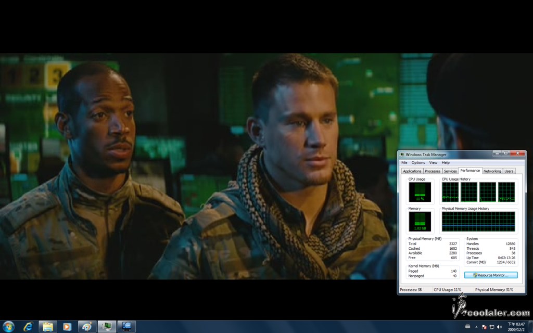Screen dimensions: 533x333
Task: Switch to the Users tab
Action: 509,171
